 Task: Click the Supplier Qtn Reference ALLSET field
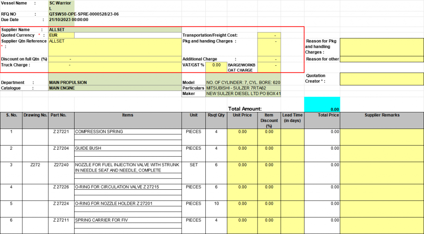[115, 47]
